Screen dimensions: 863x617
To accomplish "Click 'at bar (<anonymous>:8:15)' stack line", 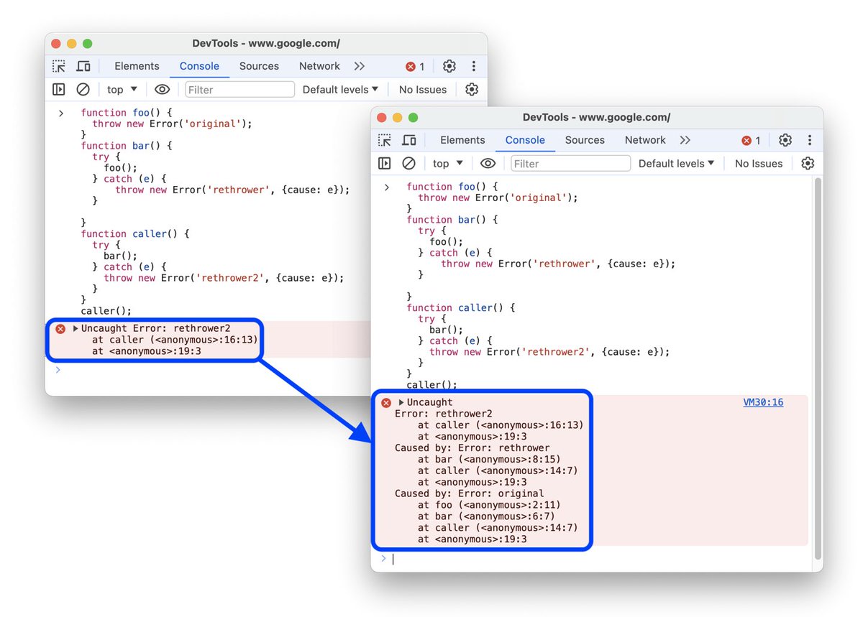I will pyautogui.click(x=489, y=460).
